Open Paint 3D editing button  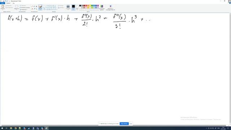point(110,7)
